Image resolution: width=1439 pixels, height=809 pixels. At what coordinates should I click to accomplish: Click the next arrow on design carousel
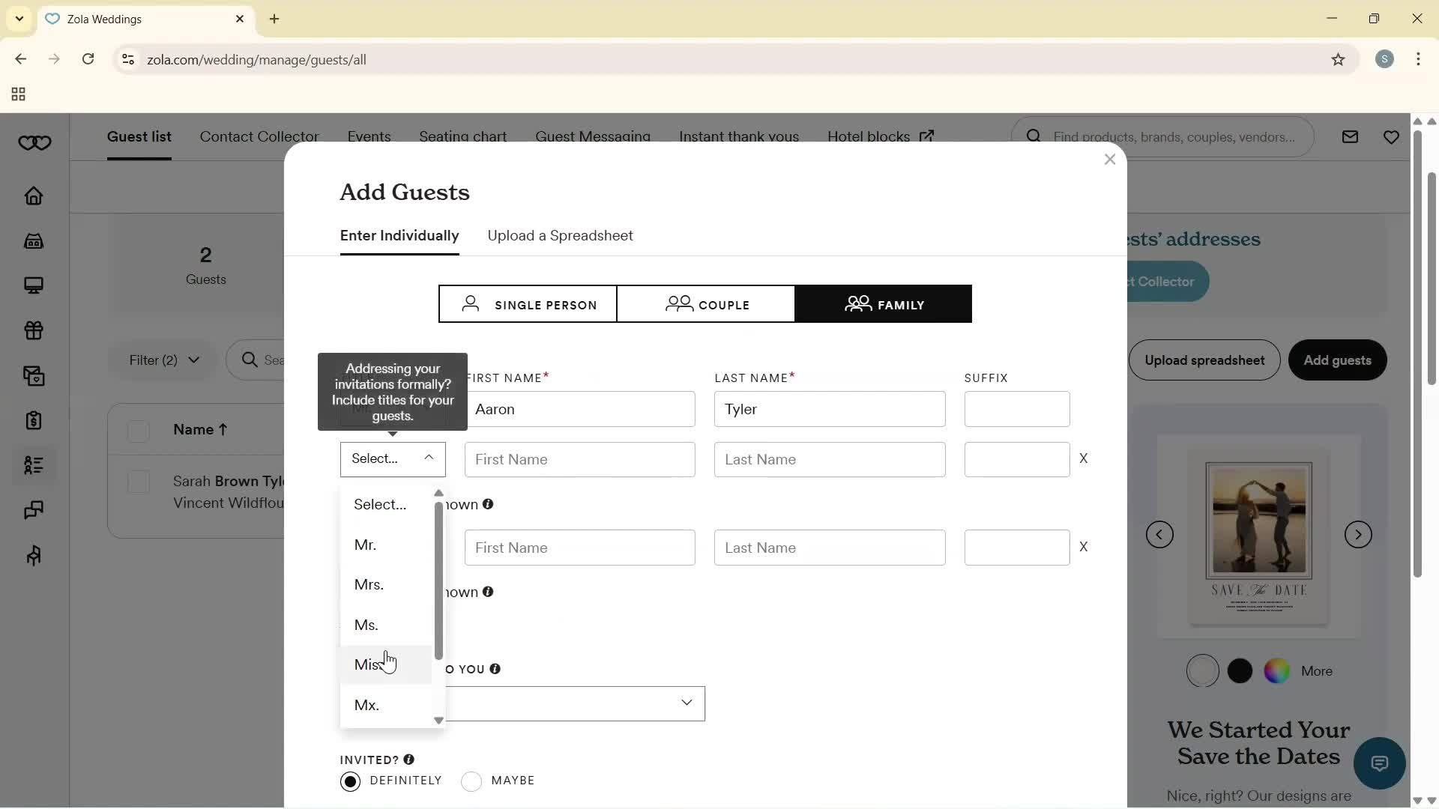1358,534
